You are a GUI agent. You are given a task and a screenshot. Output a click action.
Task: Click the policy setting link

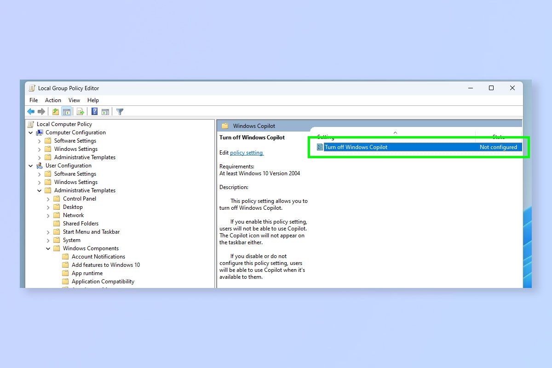coord(246,153)
